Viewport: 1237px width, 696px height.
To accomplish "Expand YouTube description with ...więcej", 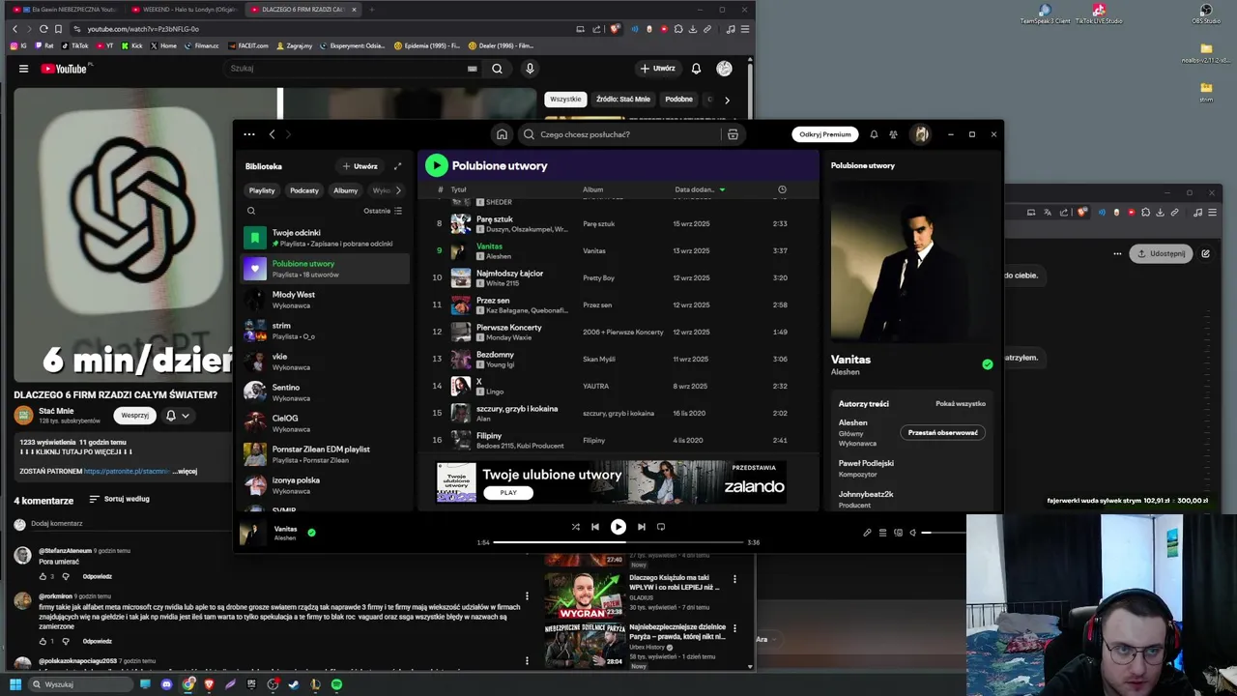I will point(185,472).
